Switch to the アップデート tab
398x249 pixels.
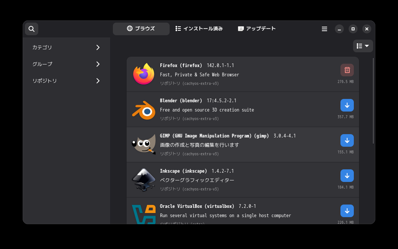[x=257, y=29]
